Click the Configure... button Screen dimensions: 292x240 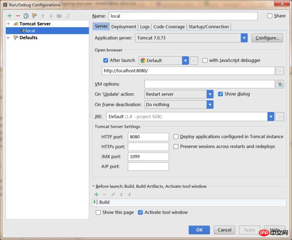267,38
